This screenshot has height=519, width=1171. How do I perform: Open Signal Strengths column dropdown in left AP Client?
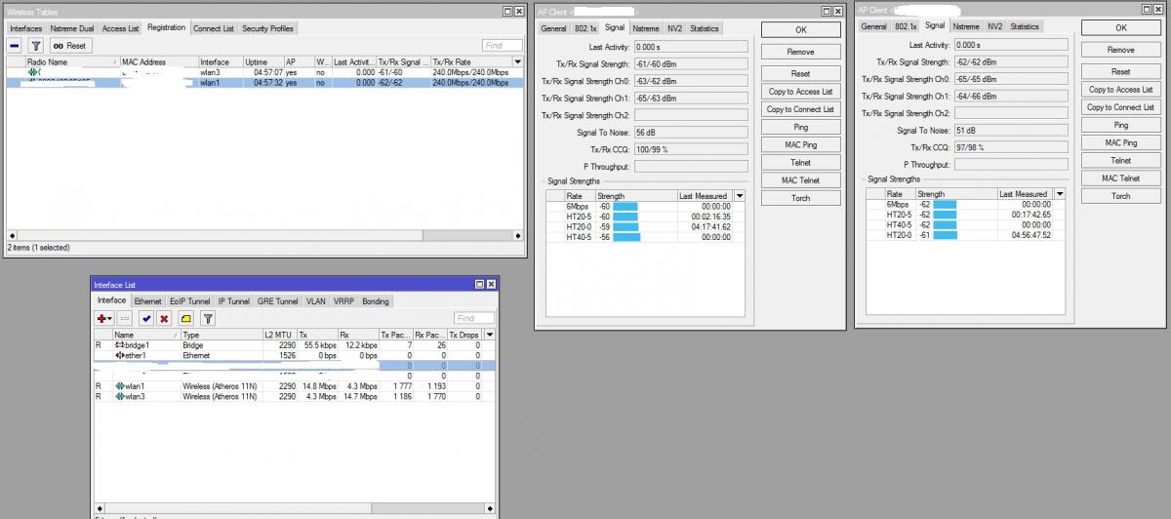[x=739, y=196]
